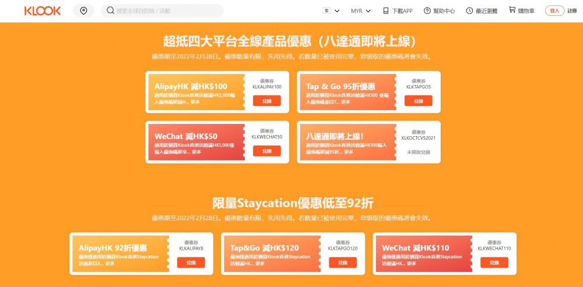Click the recent views clock icon
583x287 pixels.
pos(469,10)
